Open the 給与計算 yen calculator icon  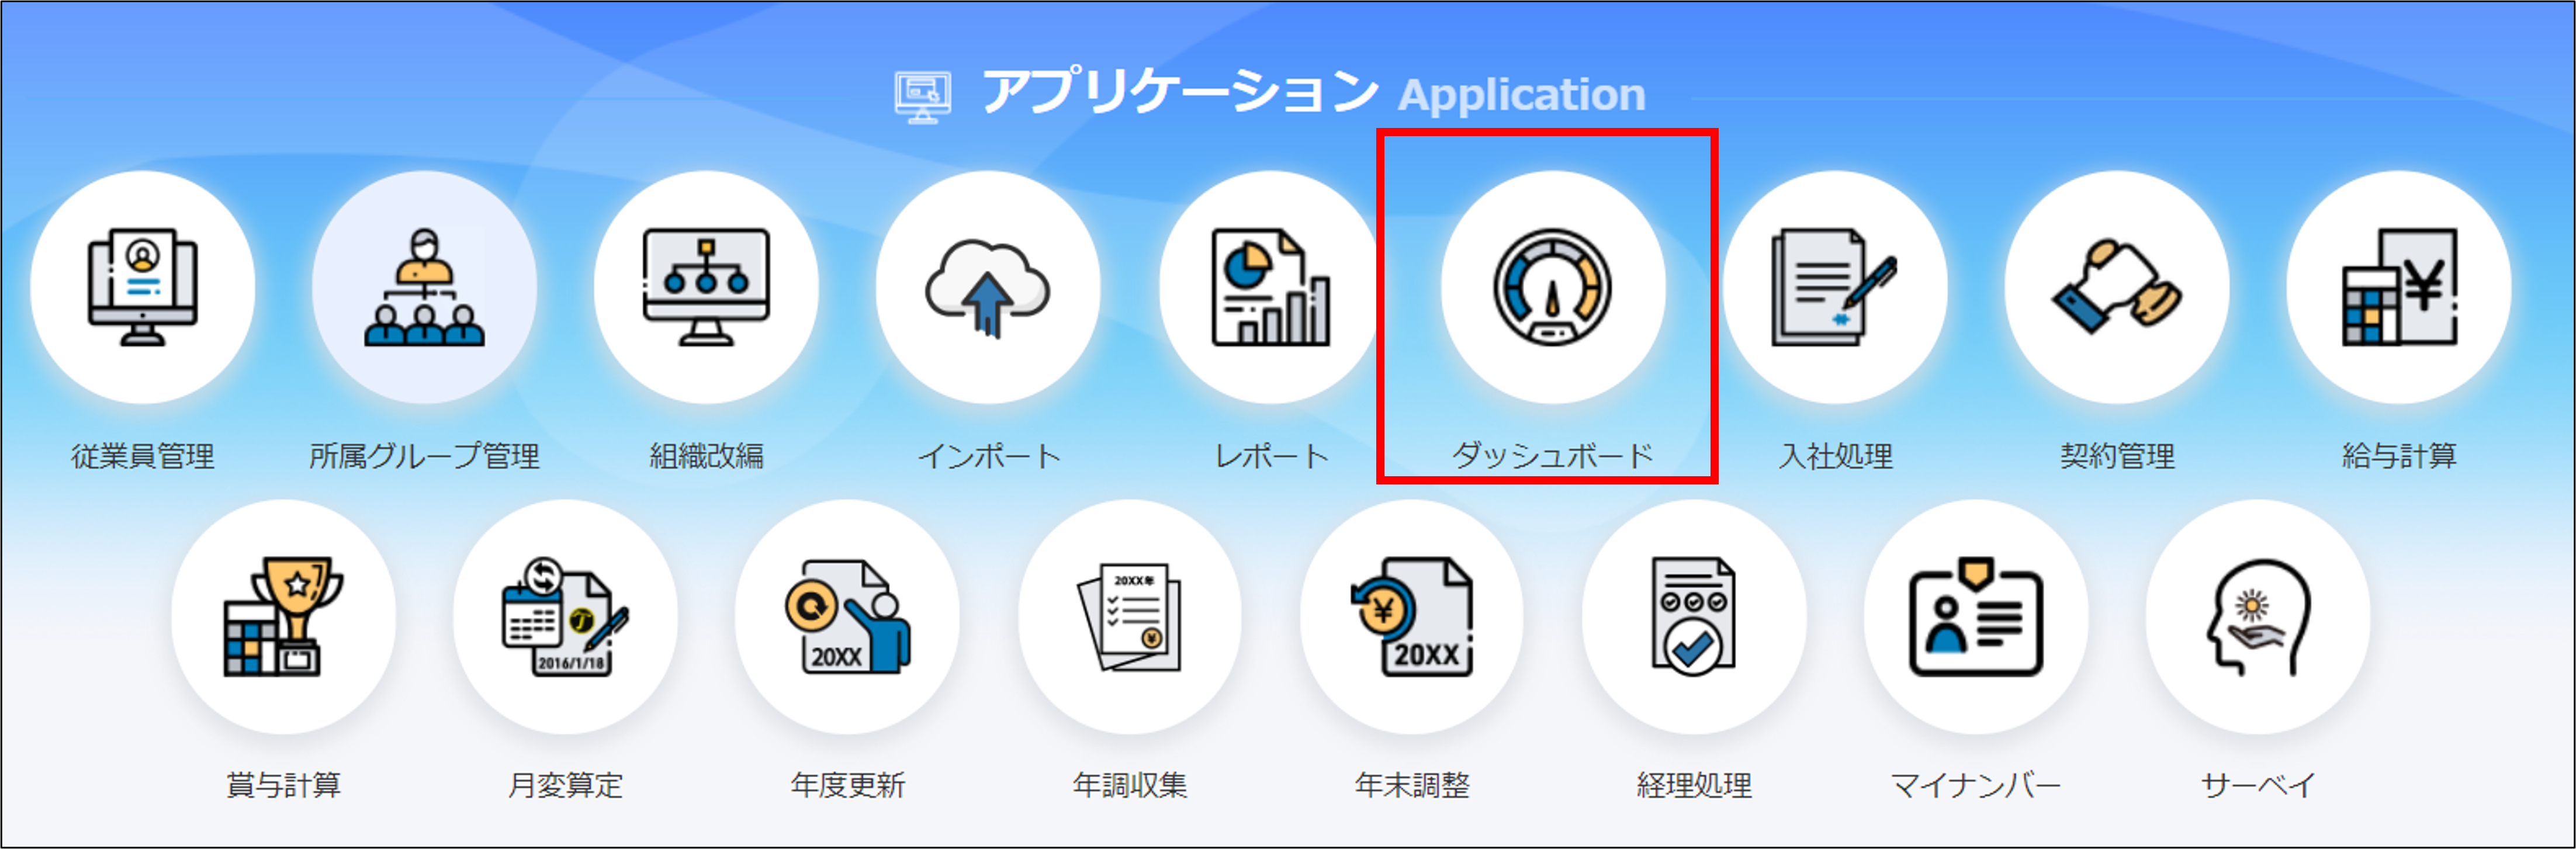[x=2398, y=288]
